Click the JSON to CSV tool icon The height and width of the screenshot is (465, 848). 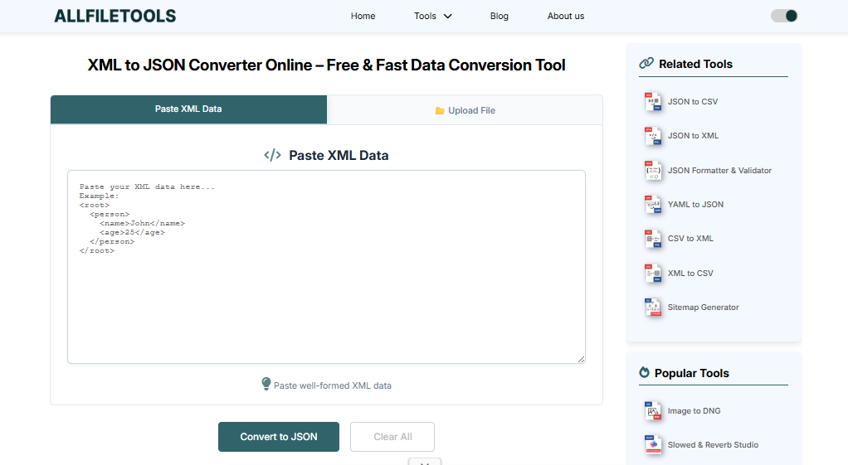click(x=653, y=102)
